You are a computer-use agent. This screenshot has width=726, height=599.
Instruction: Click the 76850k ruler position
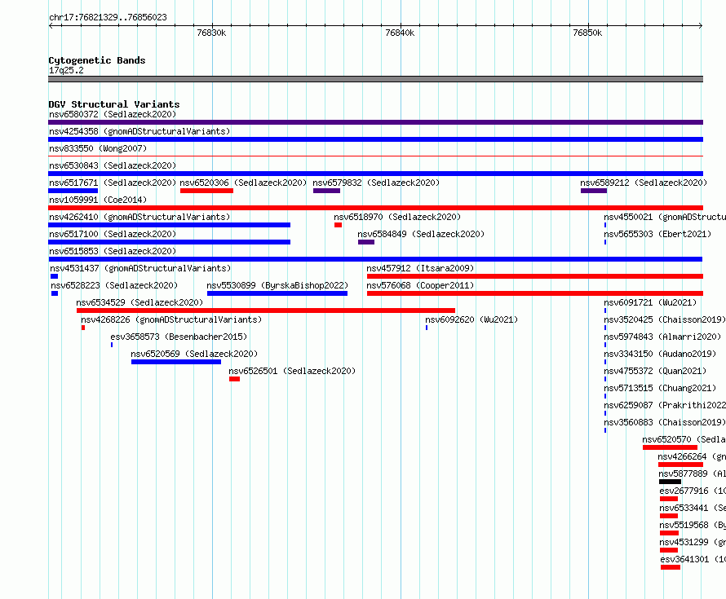[x=587, y=33]
